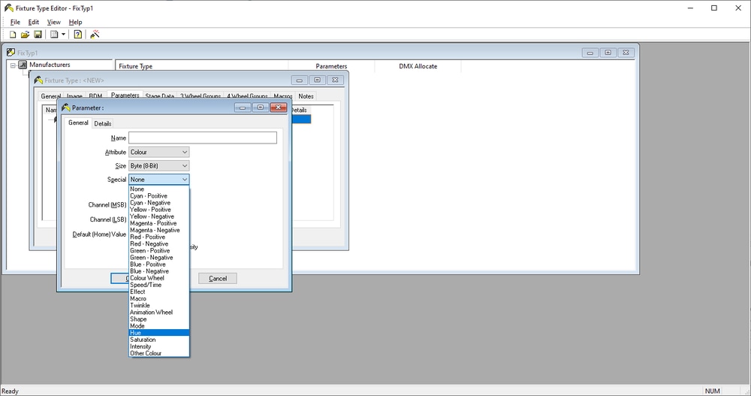Choose Colour Wheel in the Special list

tap(147, 278)
